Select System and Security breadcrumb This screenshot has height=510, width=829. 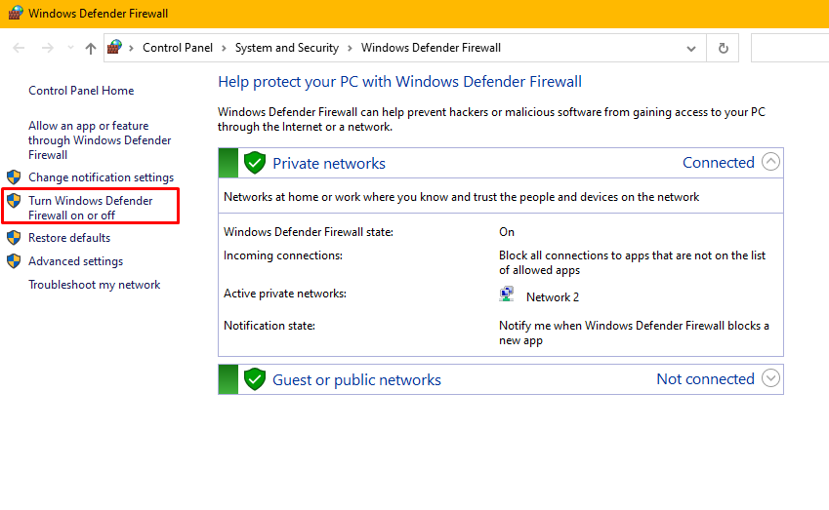pos(287,48)
